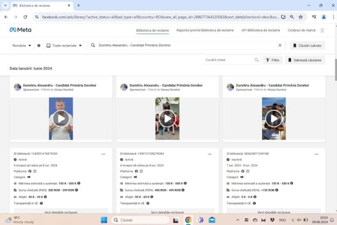
Task: Click info icon beside Afișări 50 K - 60 K
Action: (152, 197)
